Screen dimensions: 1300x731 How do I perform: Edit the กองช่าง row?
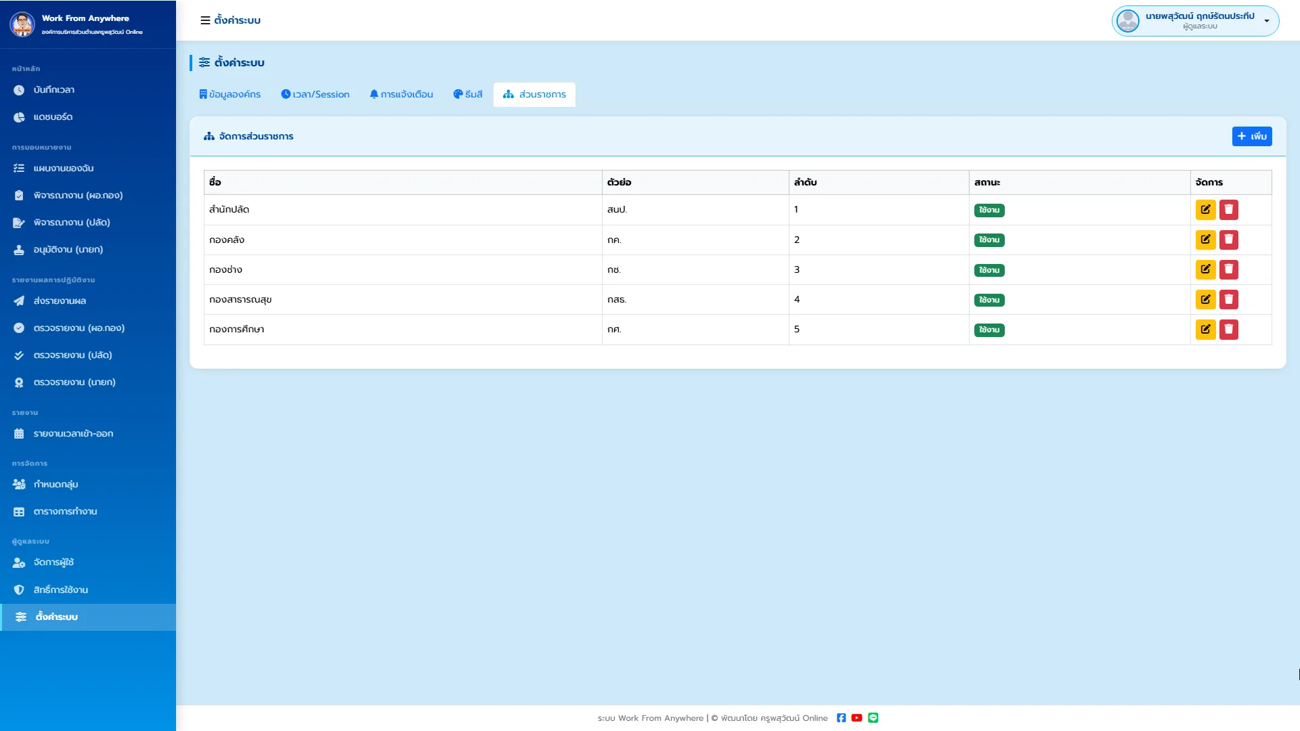pyautogui.click(x=1206, y=269)
